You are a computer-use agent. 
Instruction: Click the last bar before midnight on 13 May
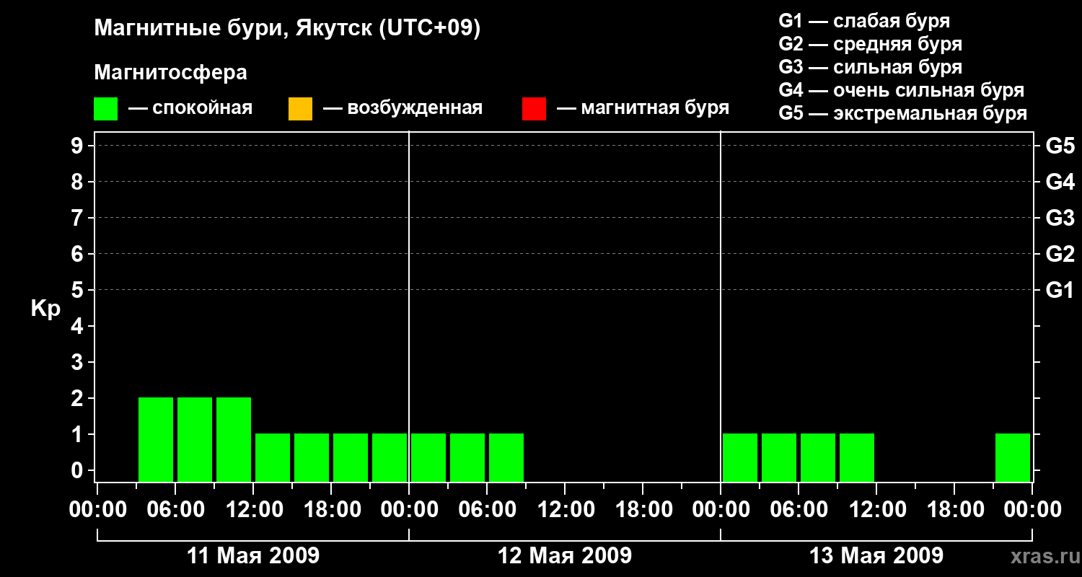point(1013,457)
